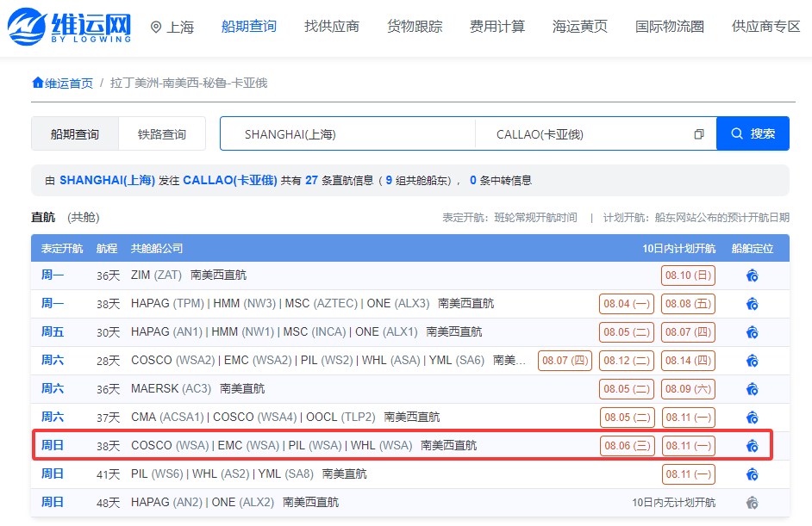Screen dimensions: 812x526
Task: Select 08.11 (一) in the CMA (ACSA1) row
Action: [x=689, y=418]
